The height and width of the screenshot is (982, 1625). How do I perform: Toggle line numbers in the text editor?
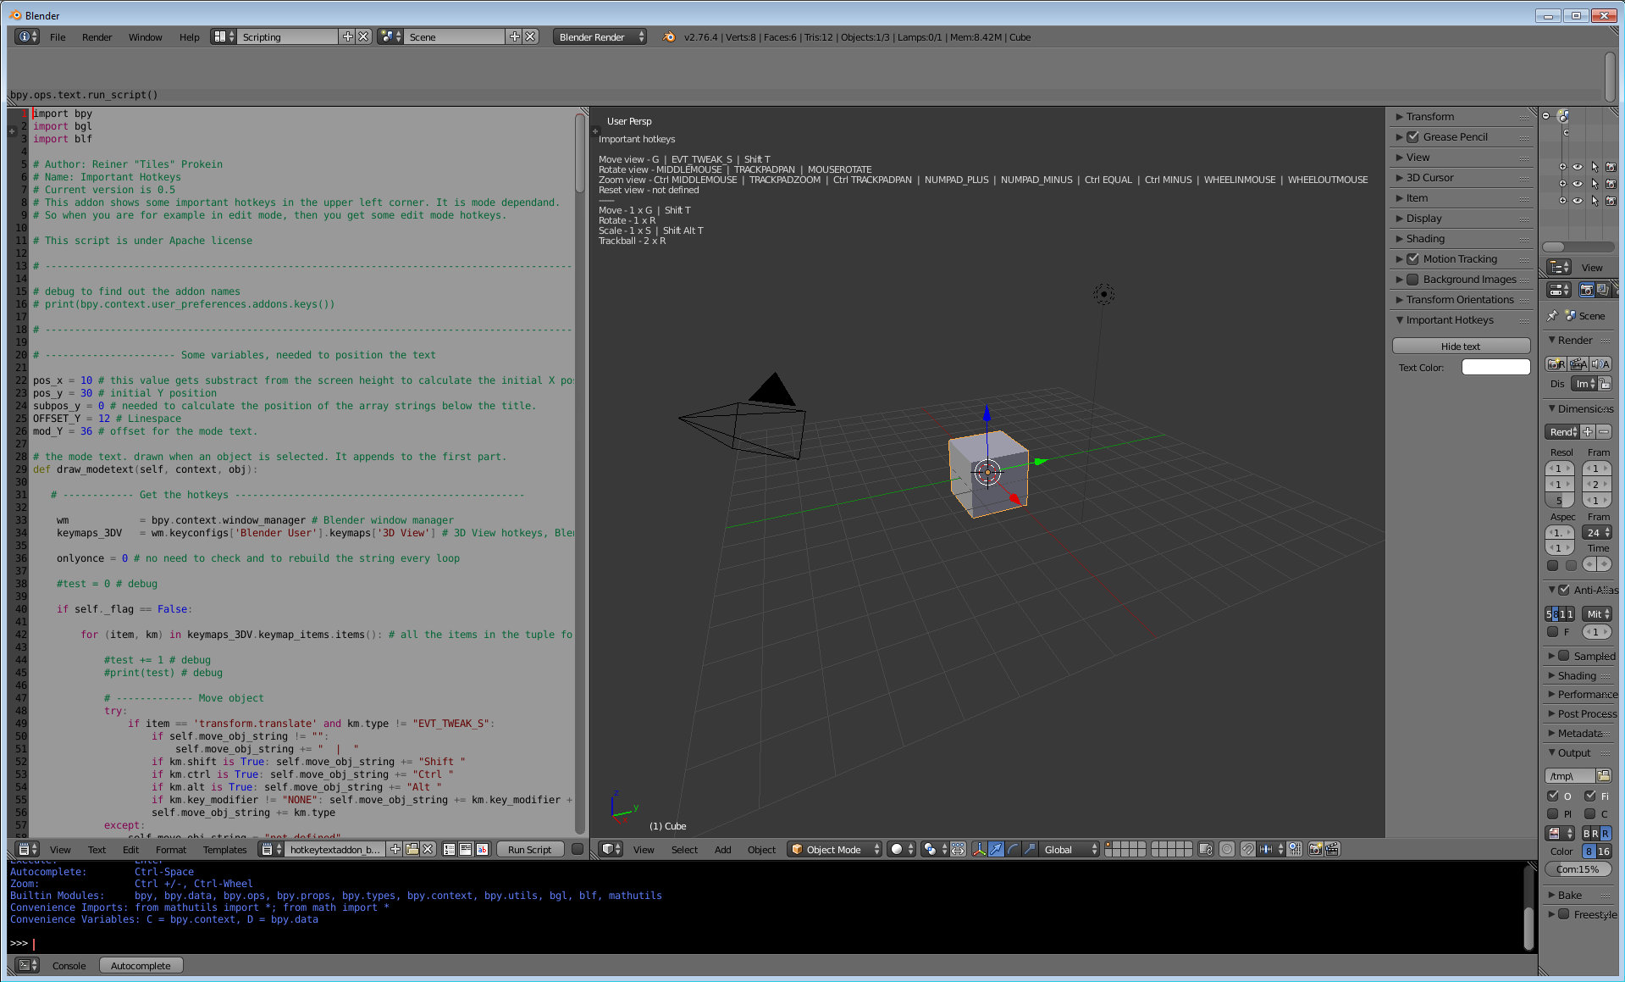click(x=450, y=849)
